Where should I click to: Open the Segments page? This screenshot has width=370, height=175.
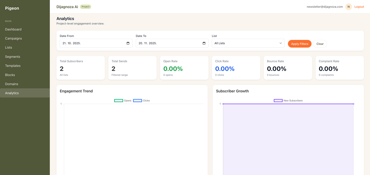click(13, 57)
